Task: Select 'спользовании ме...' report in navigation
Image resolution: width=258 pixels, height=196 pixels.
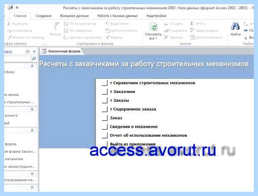Action: click(20, 180)
